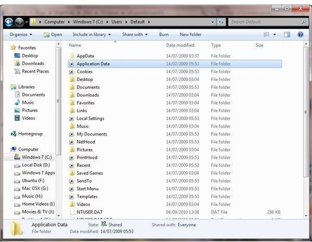Open Music library in sidebar
This screenshot has width=312, height=242.
[24, 102]
